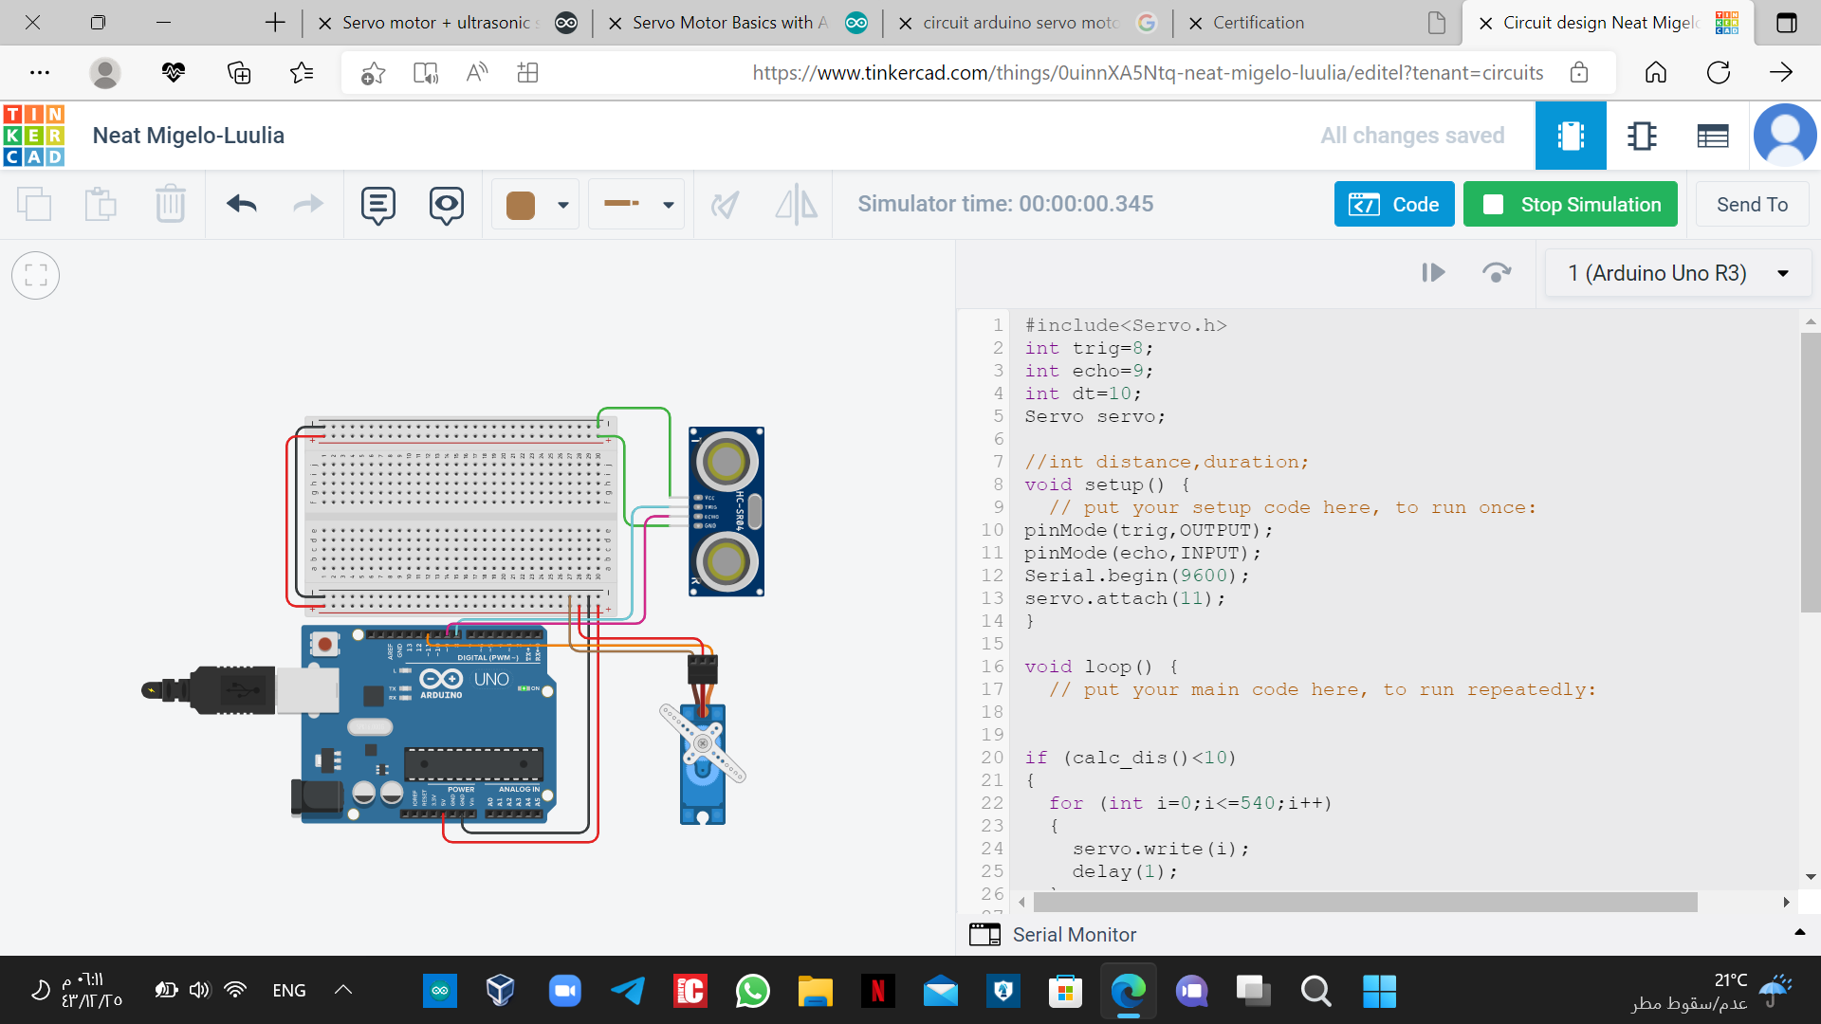Open the wire thickness dropdown

(668, 204)
